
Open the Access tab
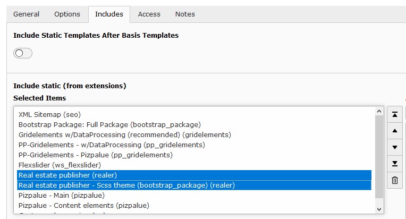click(x=149, y=14)
